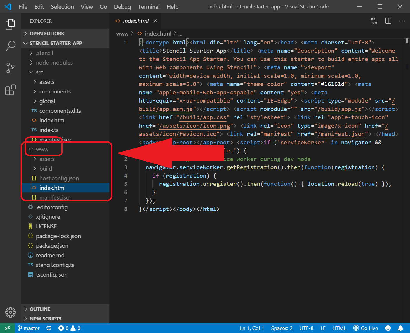This screenshot has height=333, width=410.
Task: Expand the Open Editors section
Action: point(65,34)
